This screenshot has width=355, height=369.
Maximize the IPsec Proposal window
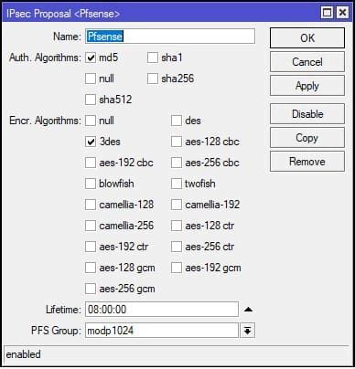pos(328,13)
